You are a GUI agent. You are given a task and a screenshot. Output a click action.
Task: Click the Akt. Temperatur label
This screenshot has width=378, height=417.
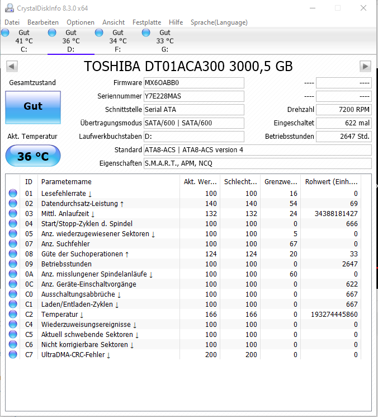(32, 137)
